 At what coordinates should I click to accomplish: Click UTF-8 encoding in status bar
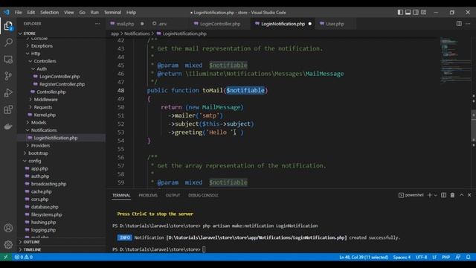422,257
